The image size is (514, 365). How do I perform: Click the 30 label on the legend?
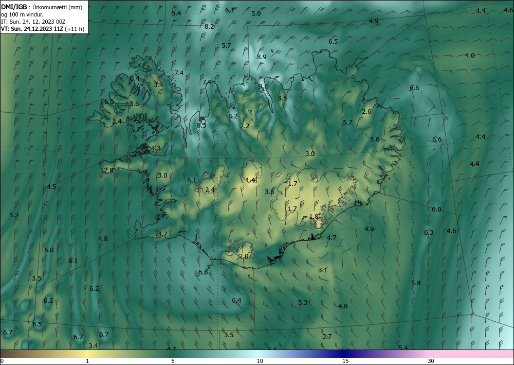(431, 361)
